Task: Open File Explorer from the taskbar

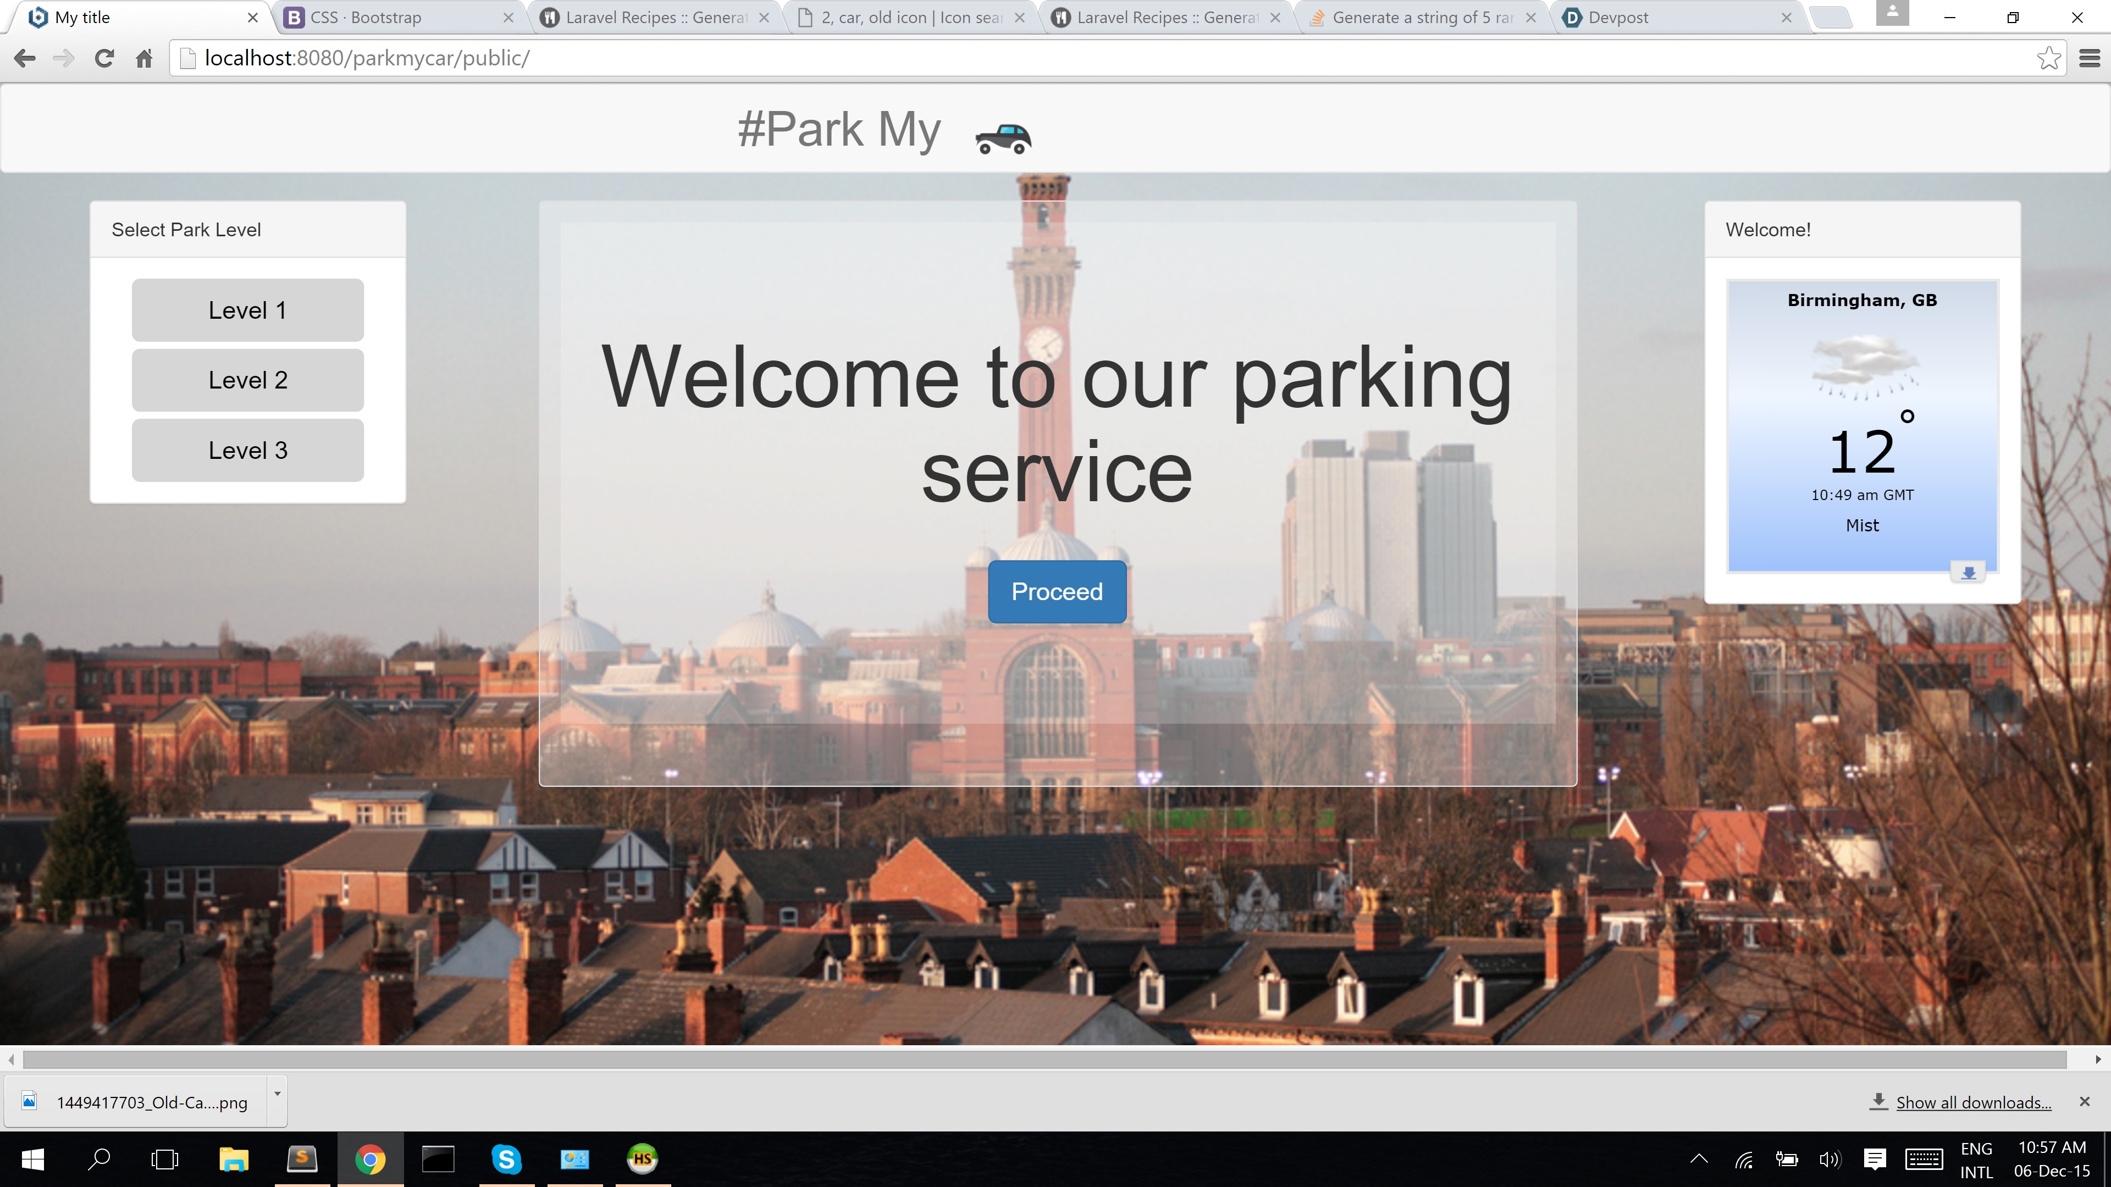Action: pyautogui.click(x=234, y=1159)
